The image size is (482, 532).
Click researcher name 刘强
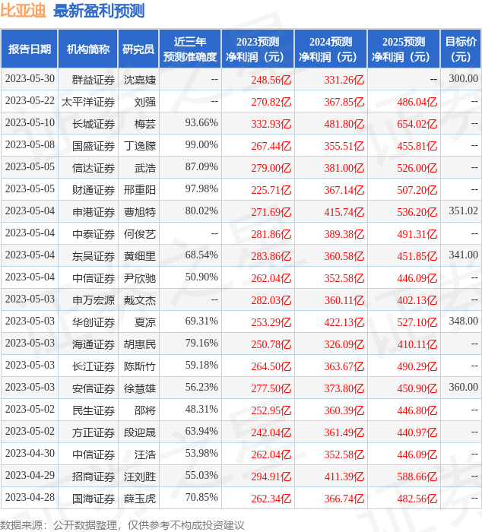145,102
